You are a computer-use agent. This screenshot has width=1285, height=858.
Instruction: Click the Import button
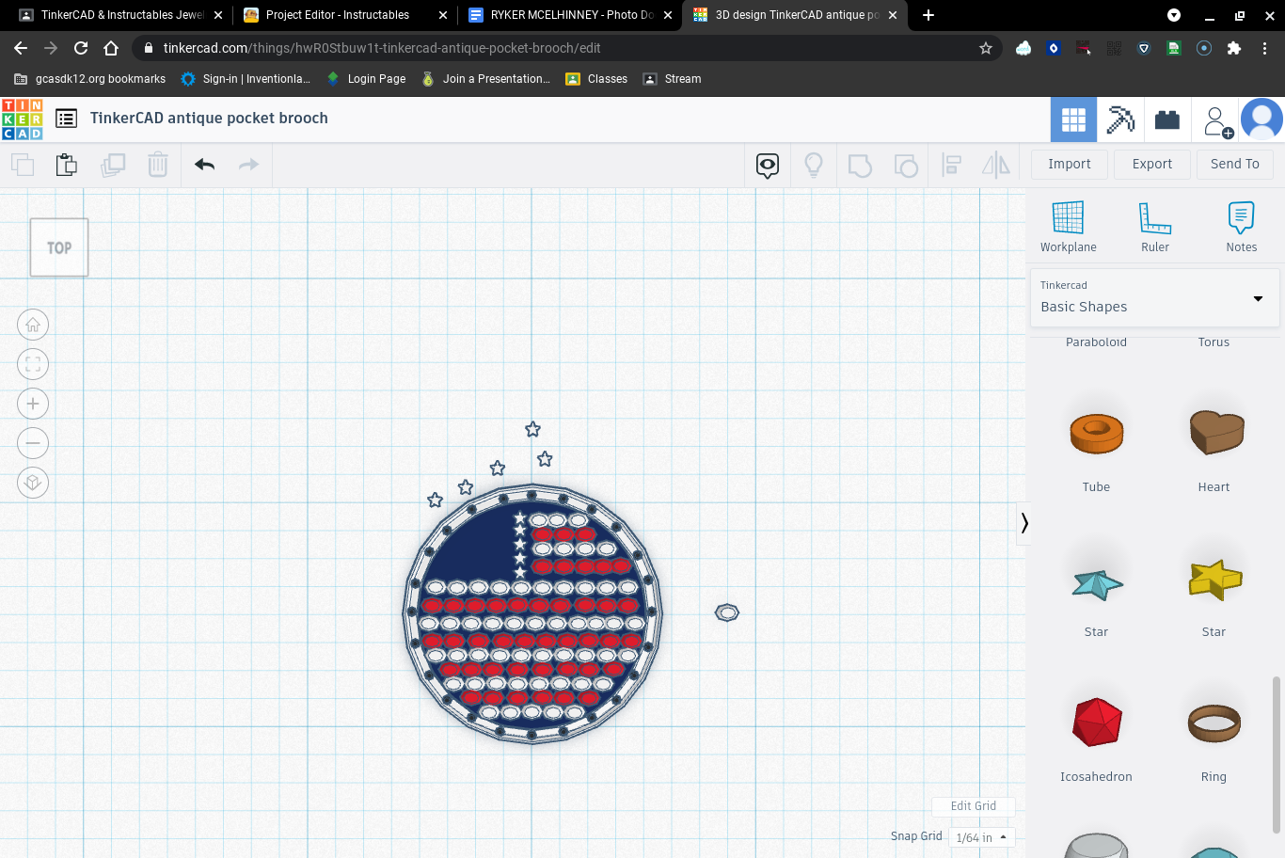[1070, 164]
